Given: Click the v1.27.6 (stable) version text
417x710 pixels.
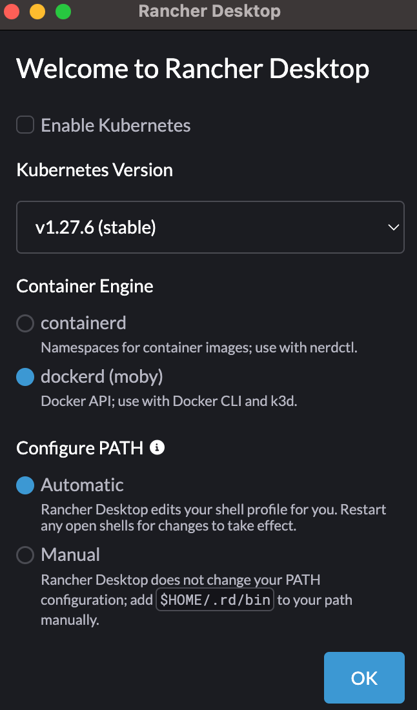Looking at the screenshot, I should 96,227.
